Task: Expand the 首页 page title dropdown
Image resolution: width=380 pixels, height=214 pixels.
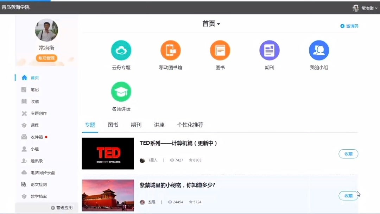Action: click(x=211, y=24)
